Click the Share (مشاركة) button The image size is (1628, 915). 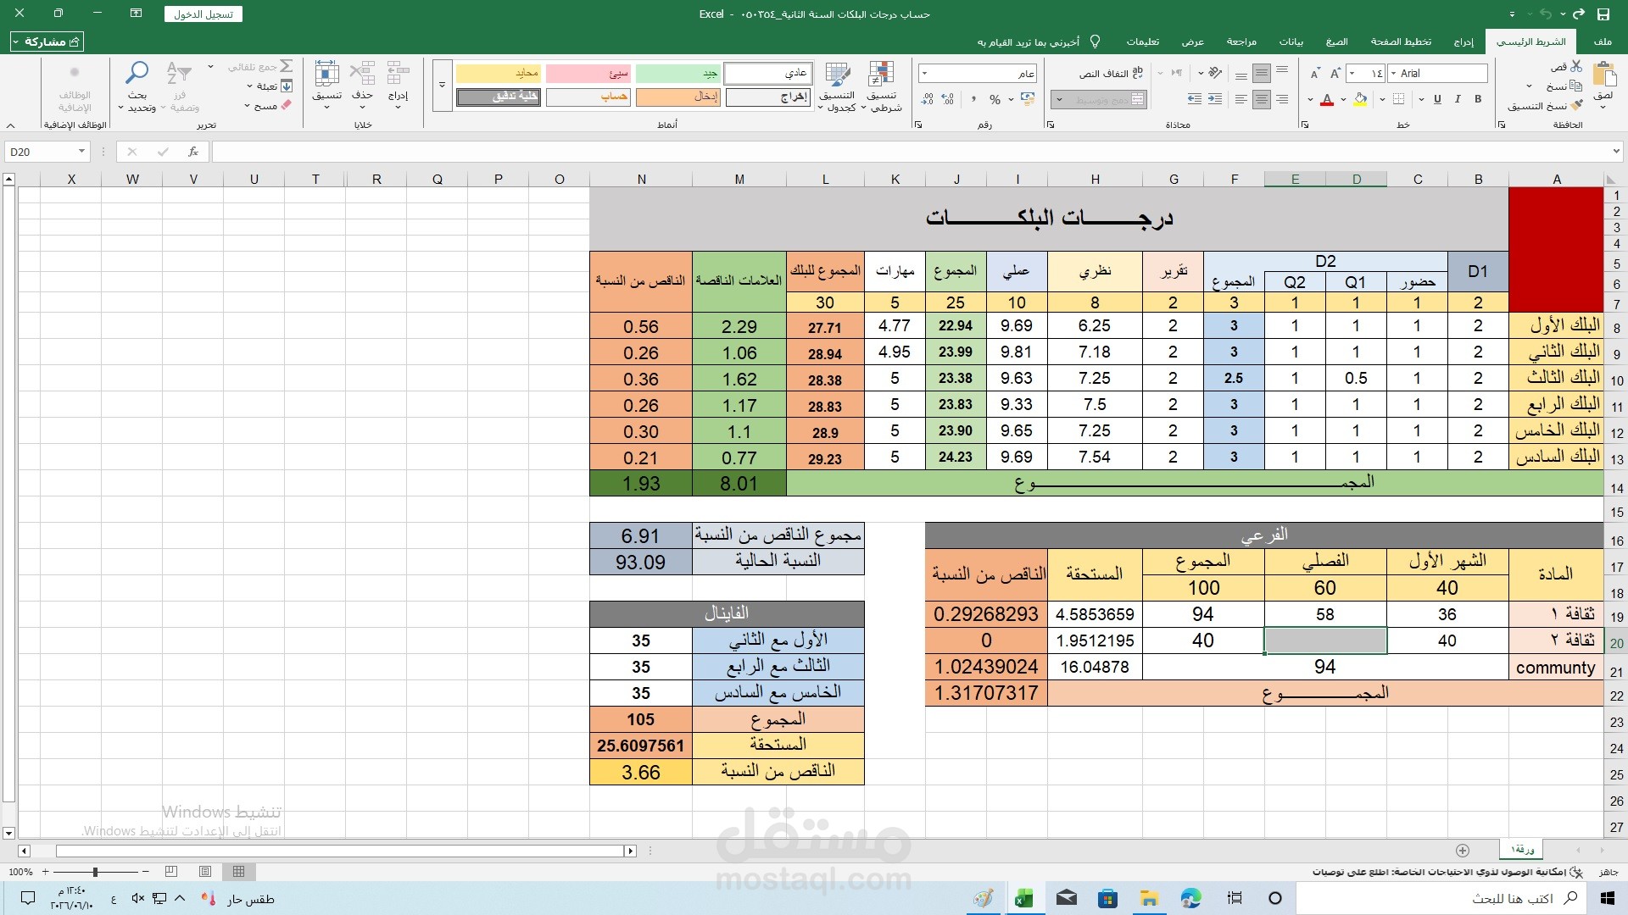pos(47,42)
